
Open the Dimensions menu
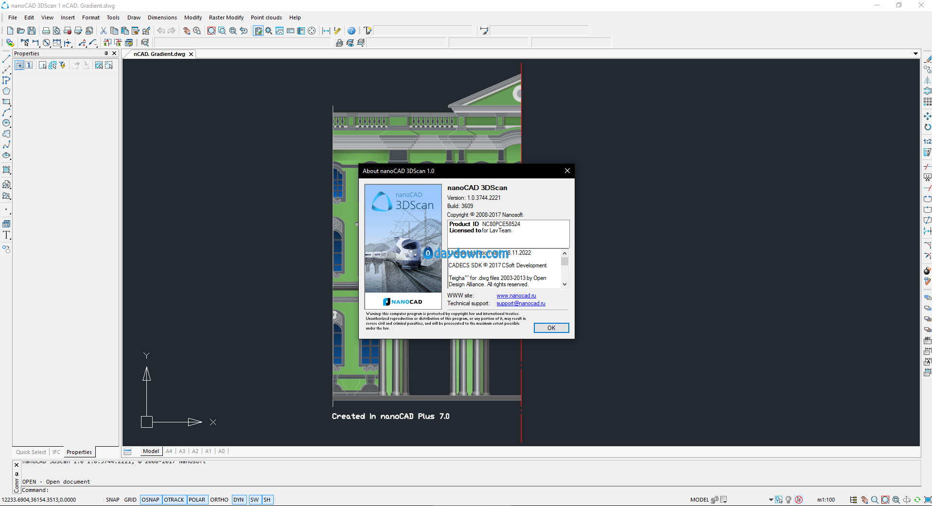(162, 17)
